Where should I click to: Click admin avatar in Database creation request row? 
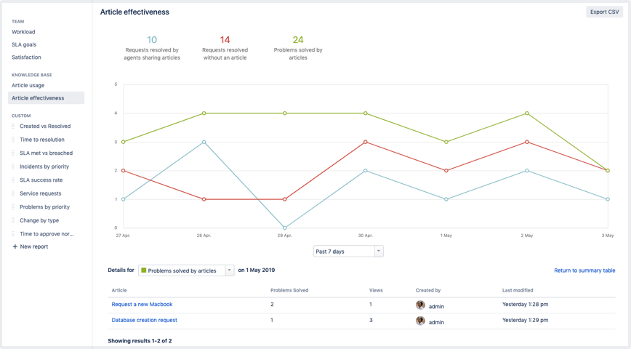pos(420,321)
